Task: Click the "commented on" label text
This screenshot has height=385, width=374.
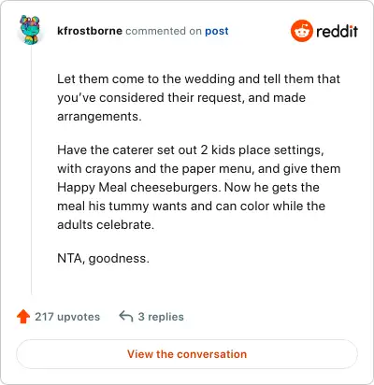Action: (x=164, y=31)
